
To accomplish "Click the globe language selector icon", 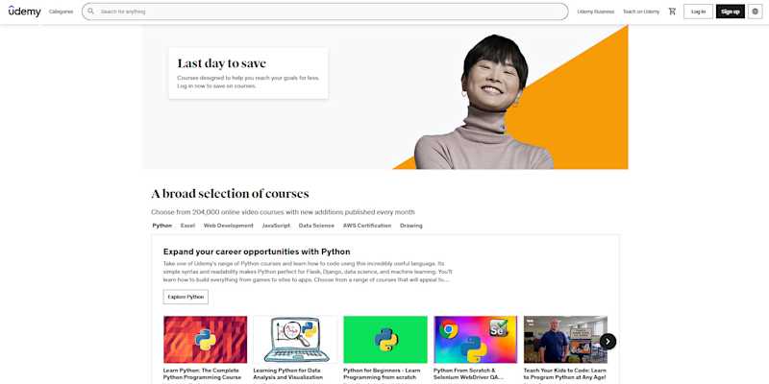I will [755, 12].
